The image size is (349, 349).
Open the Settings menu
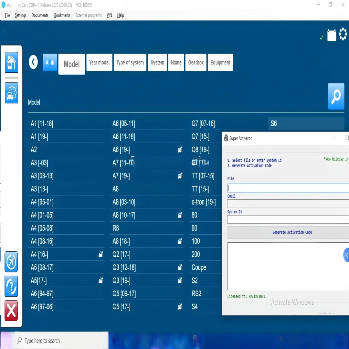click(x=21, y=15)
